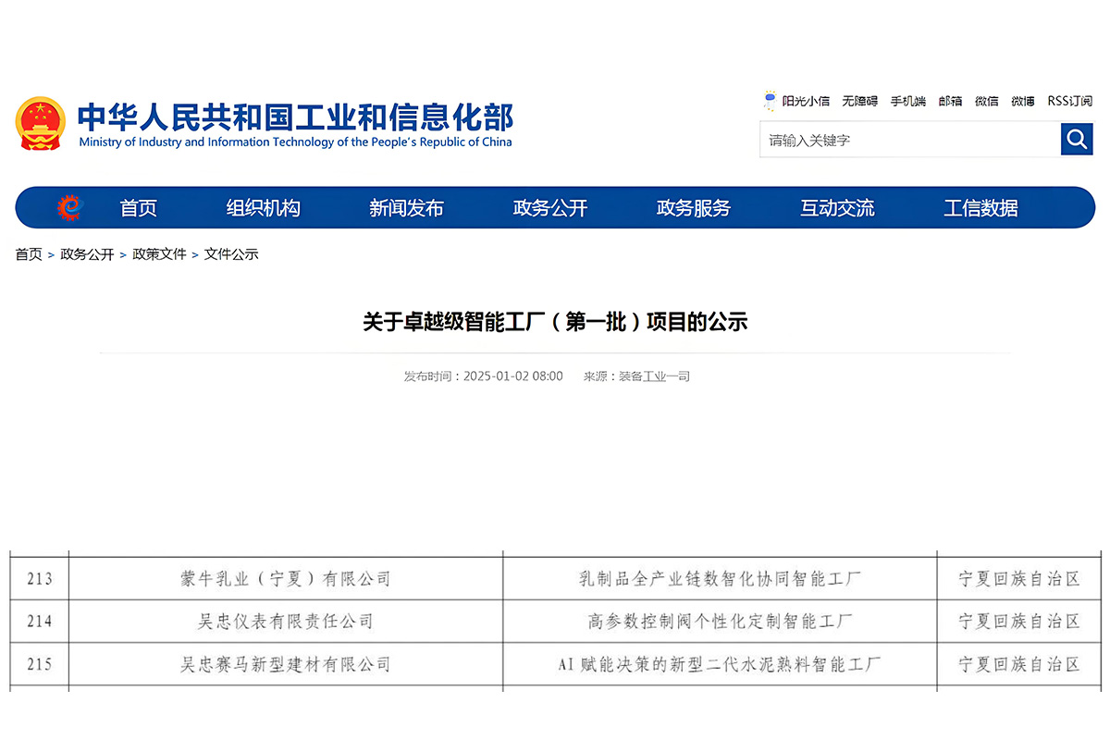Screen dimensions: 1110x740
Task: Click the 吴忠仪表有限责任公司 table cell
Action: [286, 622]
